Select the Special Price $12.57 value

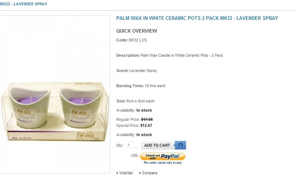coord(146,126)
